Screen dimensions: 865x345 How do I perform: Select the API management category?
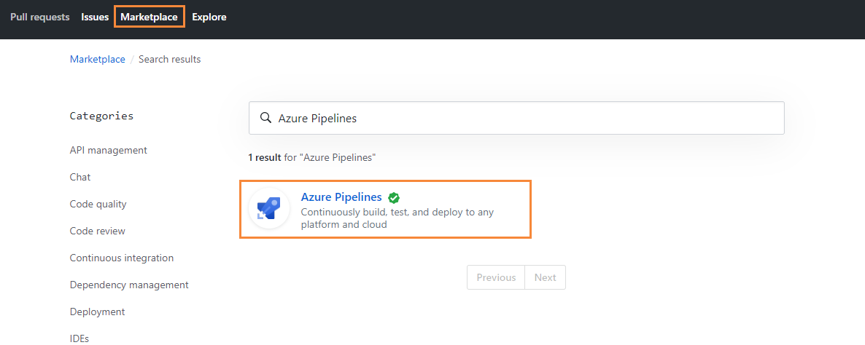pyautogui.click(x=109, y=150)
